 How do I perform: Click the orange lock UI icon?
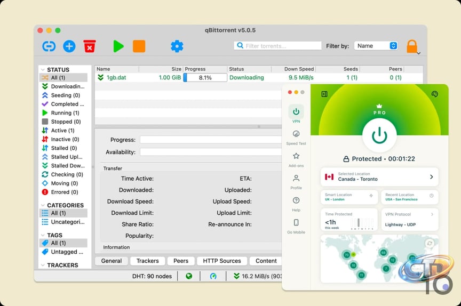click(412, 46)
